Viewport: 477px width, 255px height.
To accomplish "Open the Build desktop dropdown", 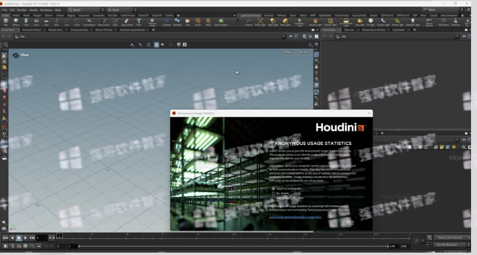I will coord(86,10).
